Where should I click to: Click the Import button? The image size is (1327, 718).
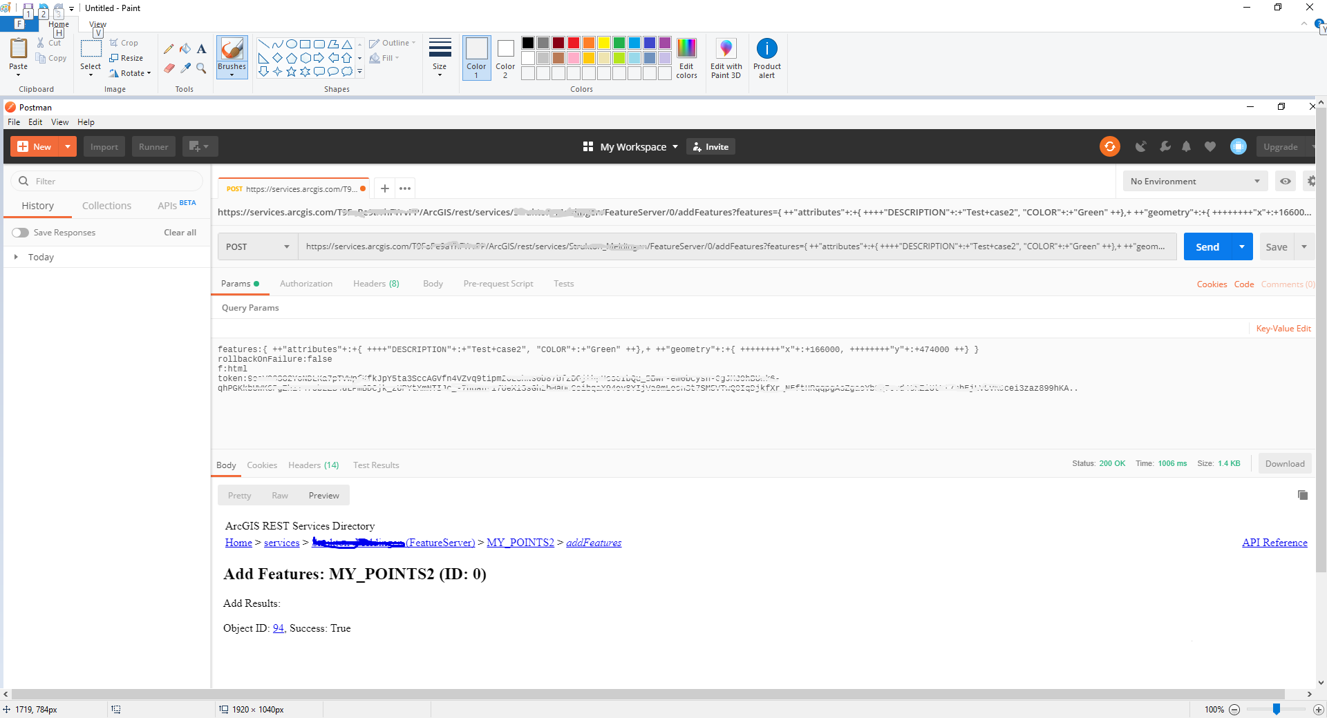(x=104, y=146)
